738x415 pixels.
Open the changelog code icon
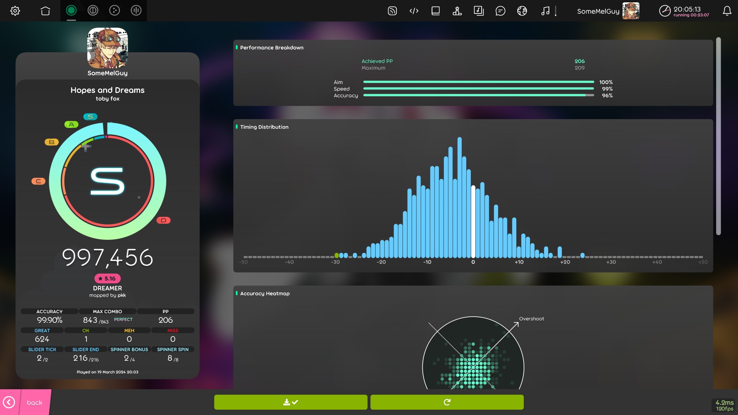click(414, 11)
